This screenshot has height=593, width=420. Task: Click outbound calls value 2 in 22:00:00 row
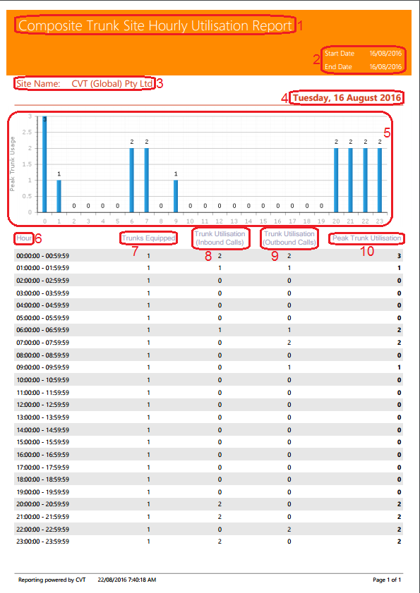[289, 529]
